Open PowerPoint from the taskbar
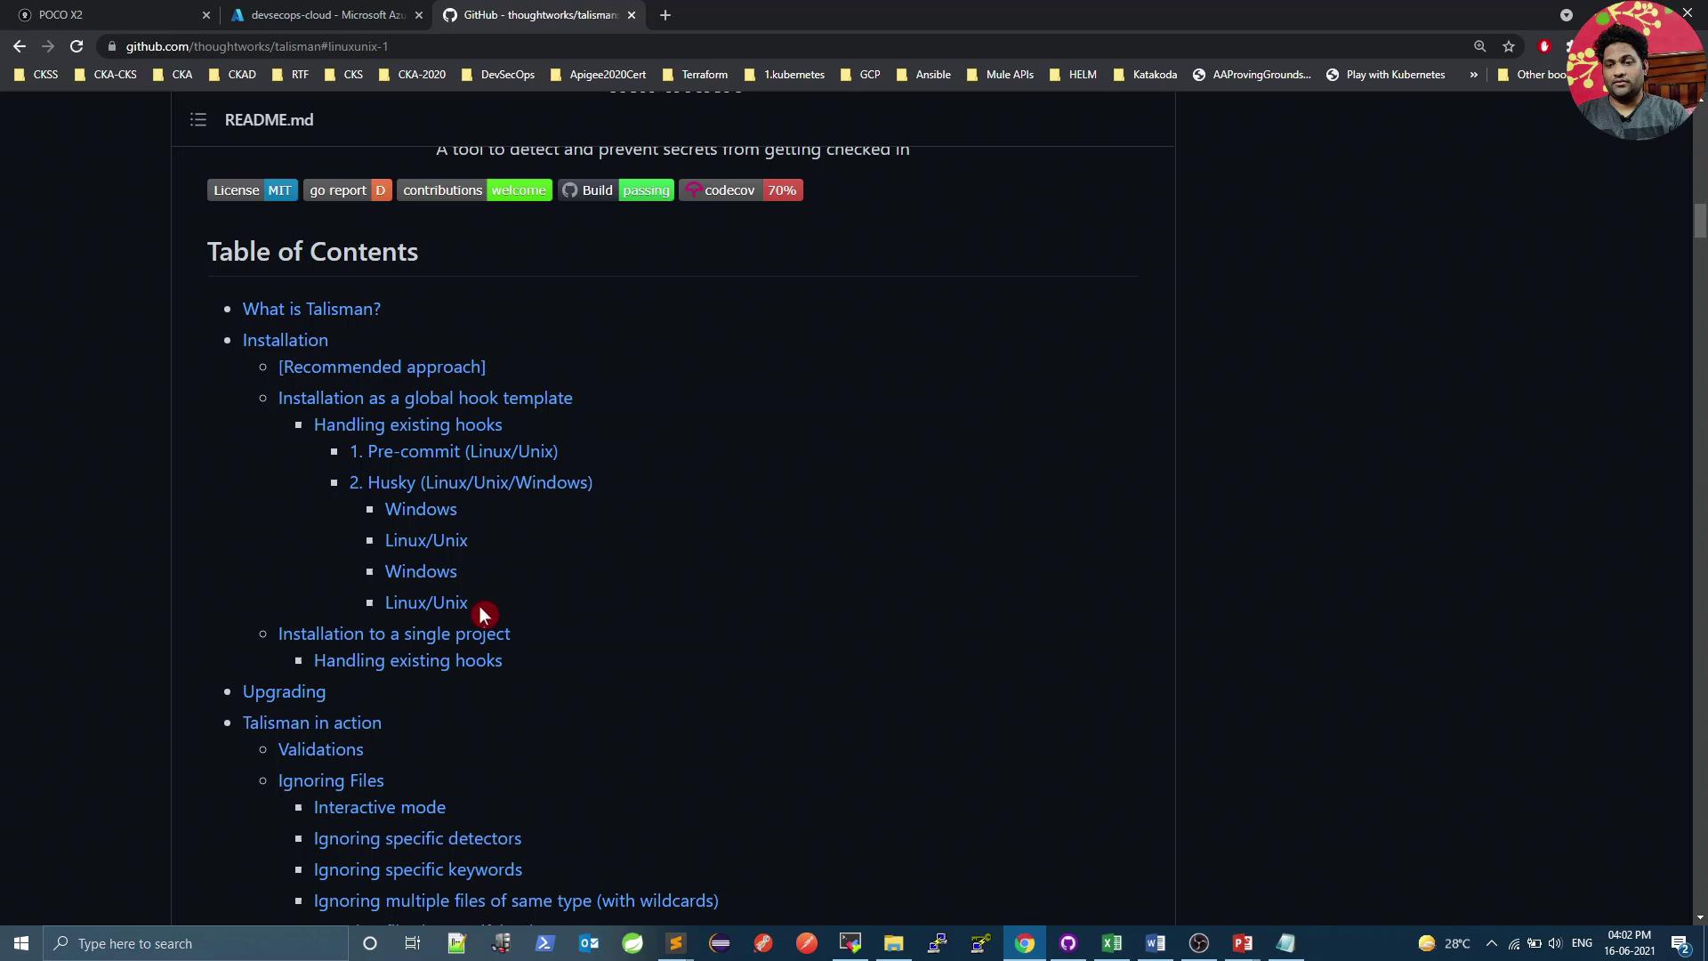Screen dimensions: 1708x961 [x=1243, y=943]
